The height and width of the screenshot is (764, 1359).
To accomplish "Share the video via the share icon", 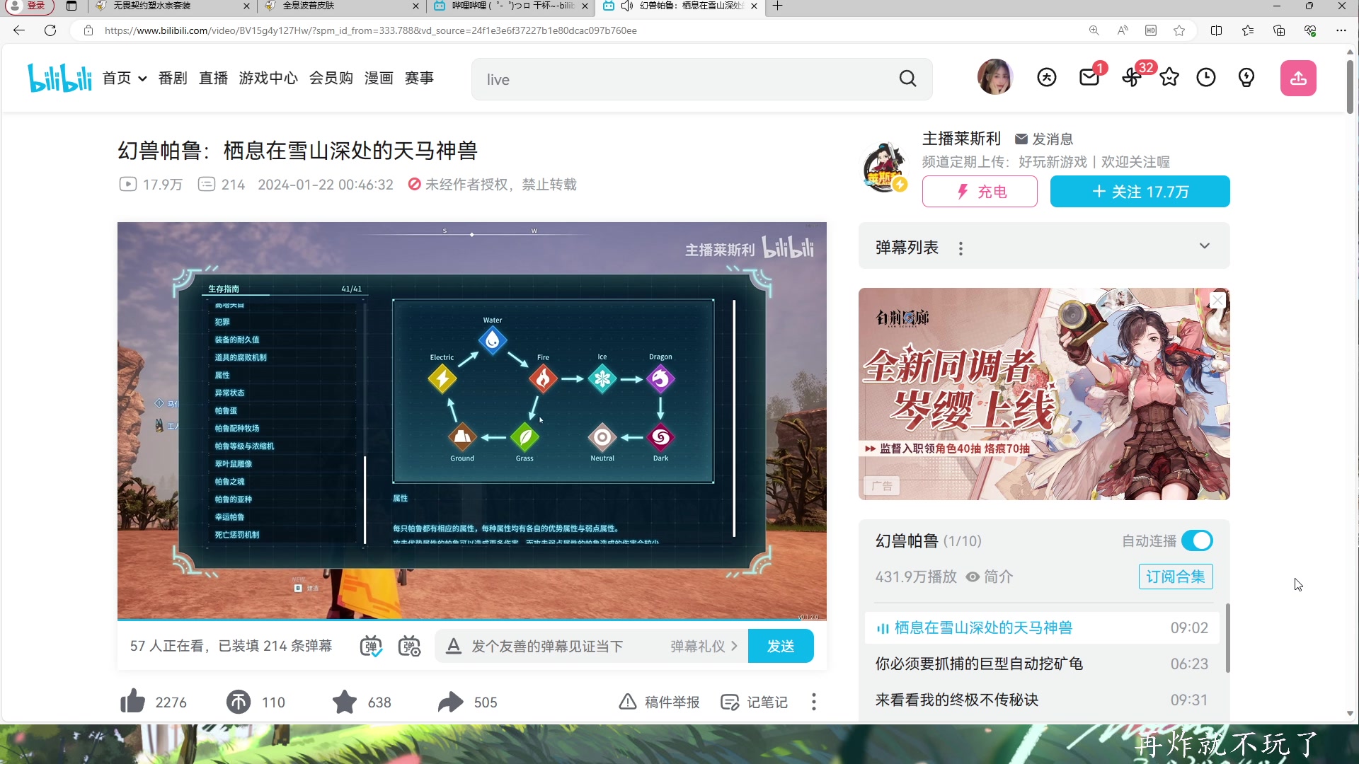I will point(449,702).
